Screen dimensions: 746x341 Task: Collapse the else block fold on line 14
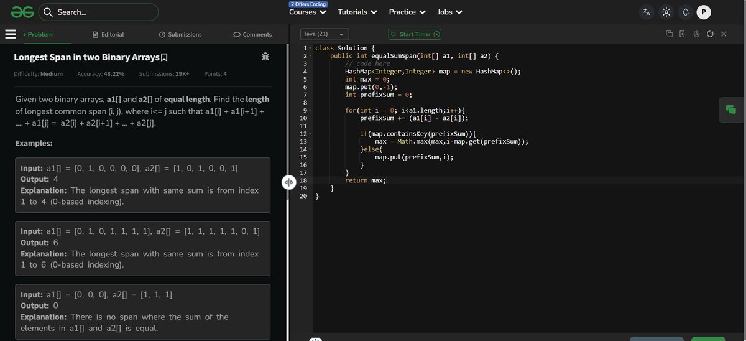coord(310,149)
